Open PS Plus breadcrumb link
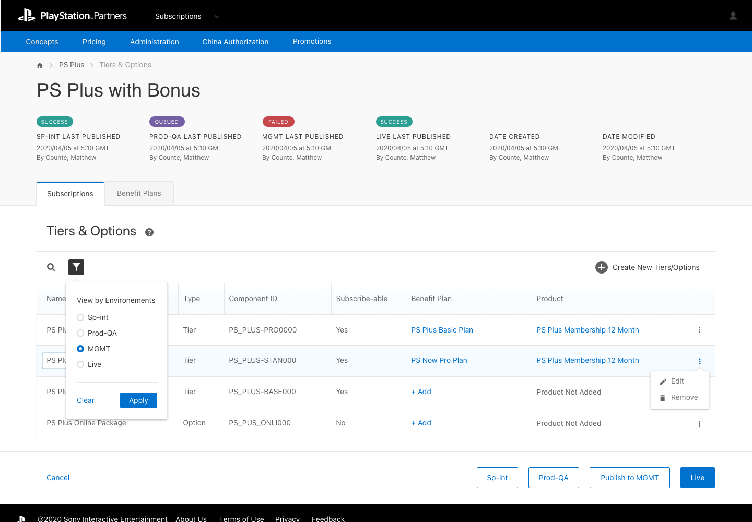This screenshot has height=522, width=752. click(72, 65)
